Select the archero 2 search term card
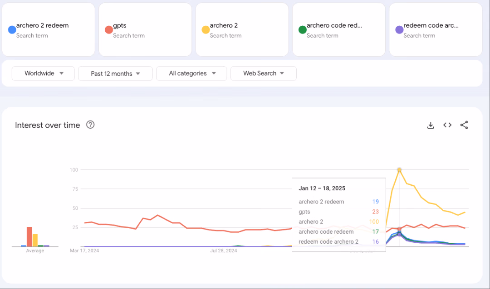The height and width of the screenshot is (289, 490). (242, 29)
